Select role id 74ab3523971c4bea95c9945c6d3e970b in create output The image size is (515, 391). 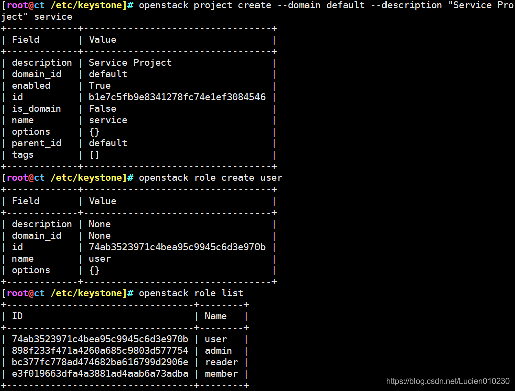177,247
